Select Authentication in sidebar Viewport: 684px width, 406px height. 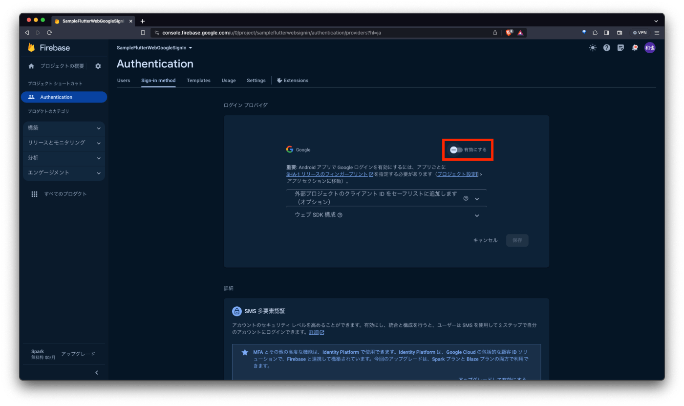click(x=64, y=97)
